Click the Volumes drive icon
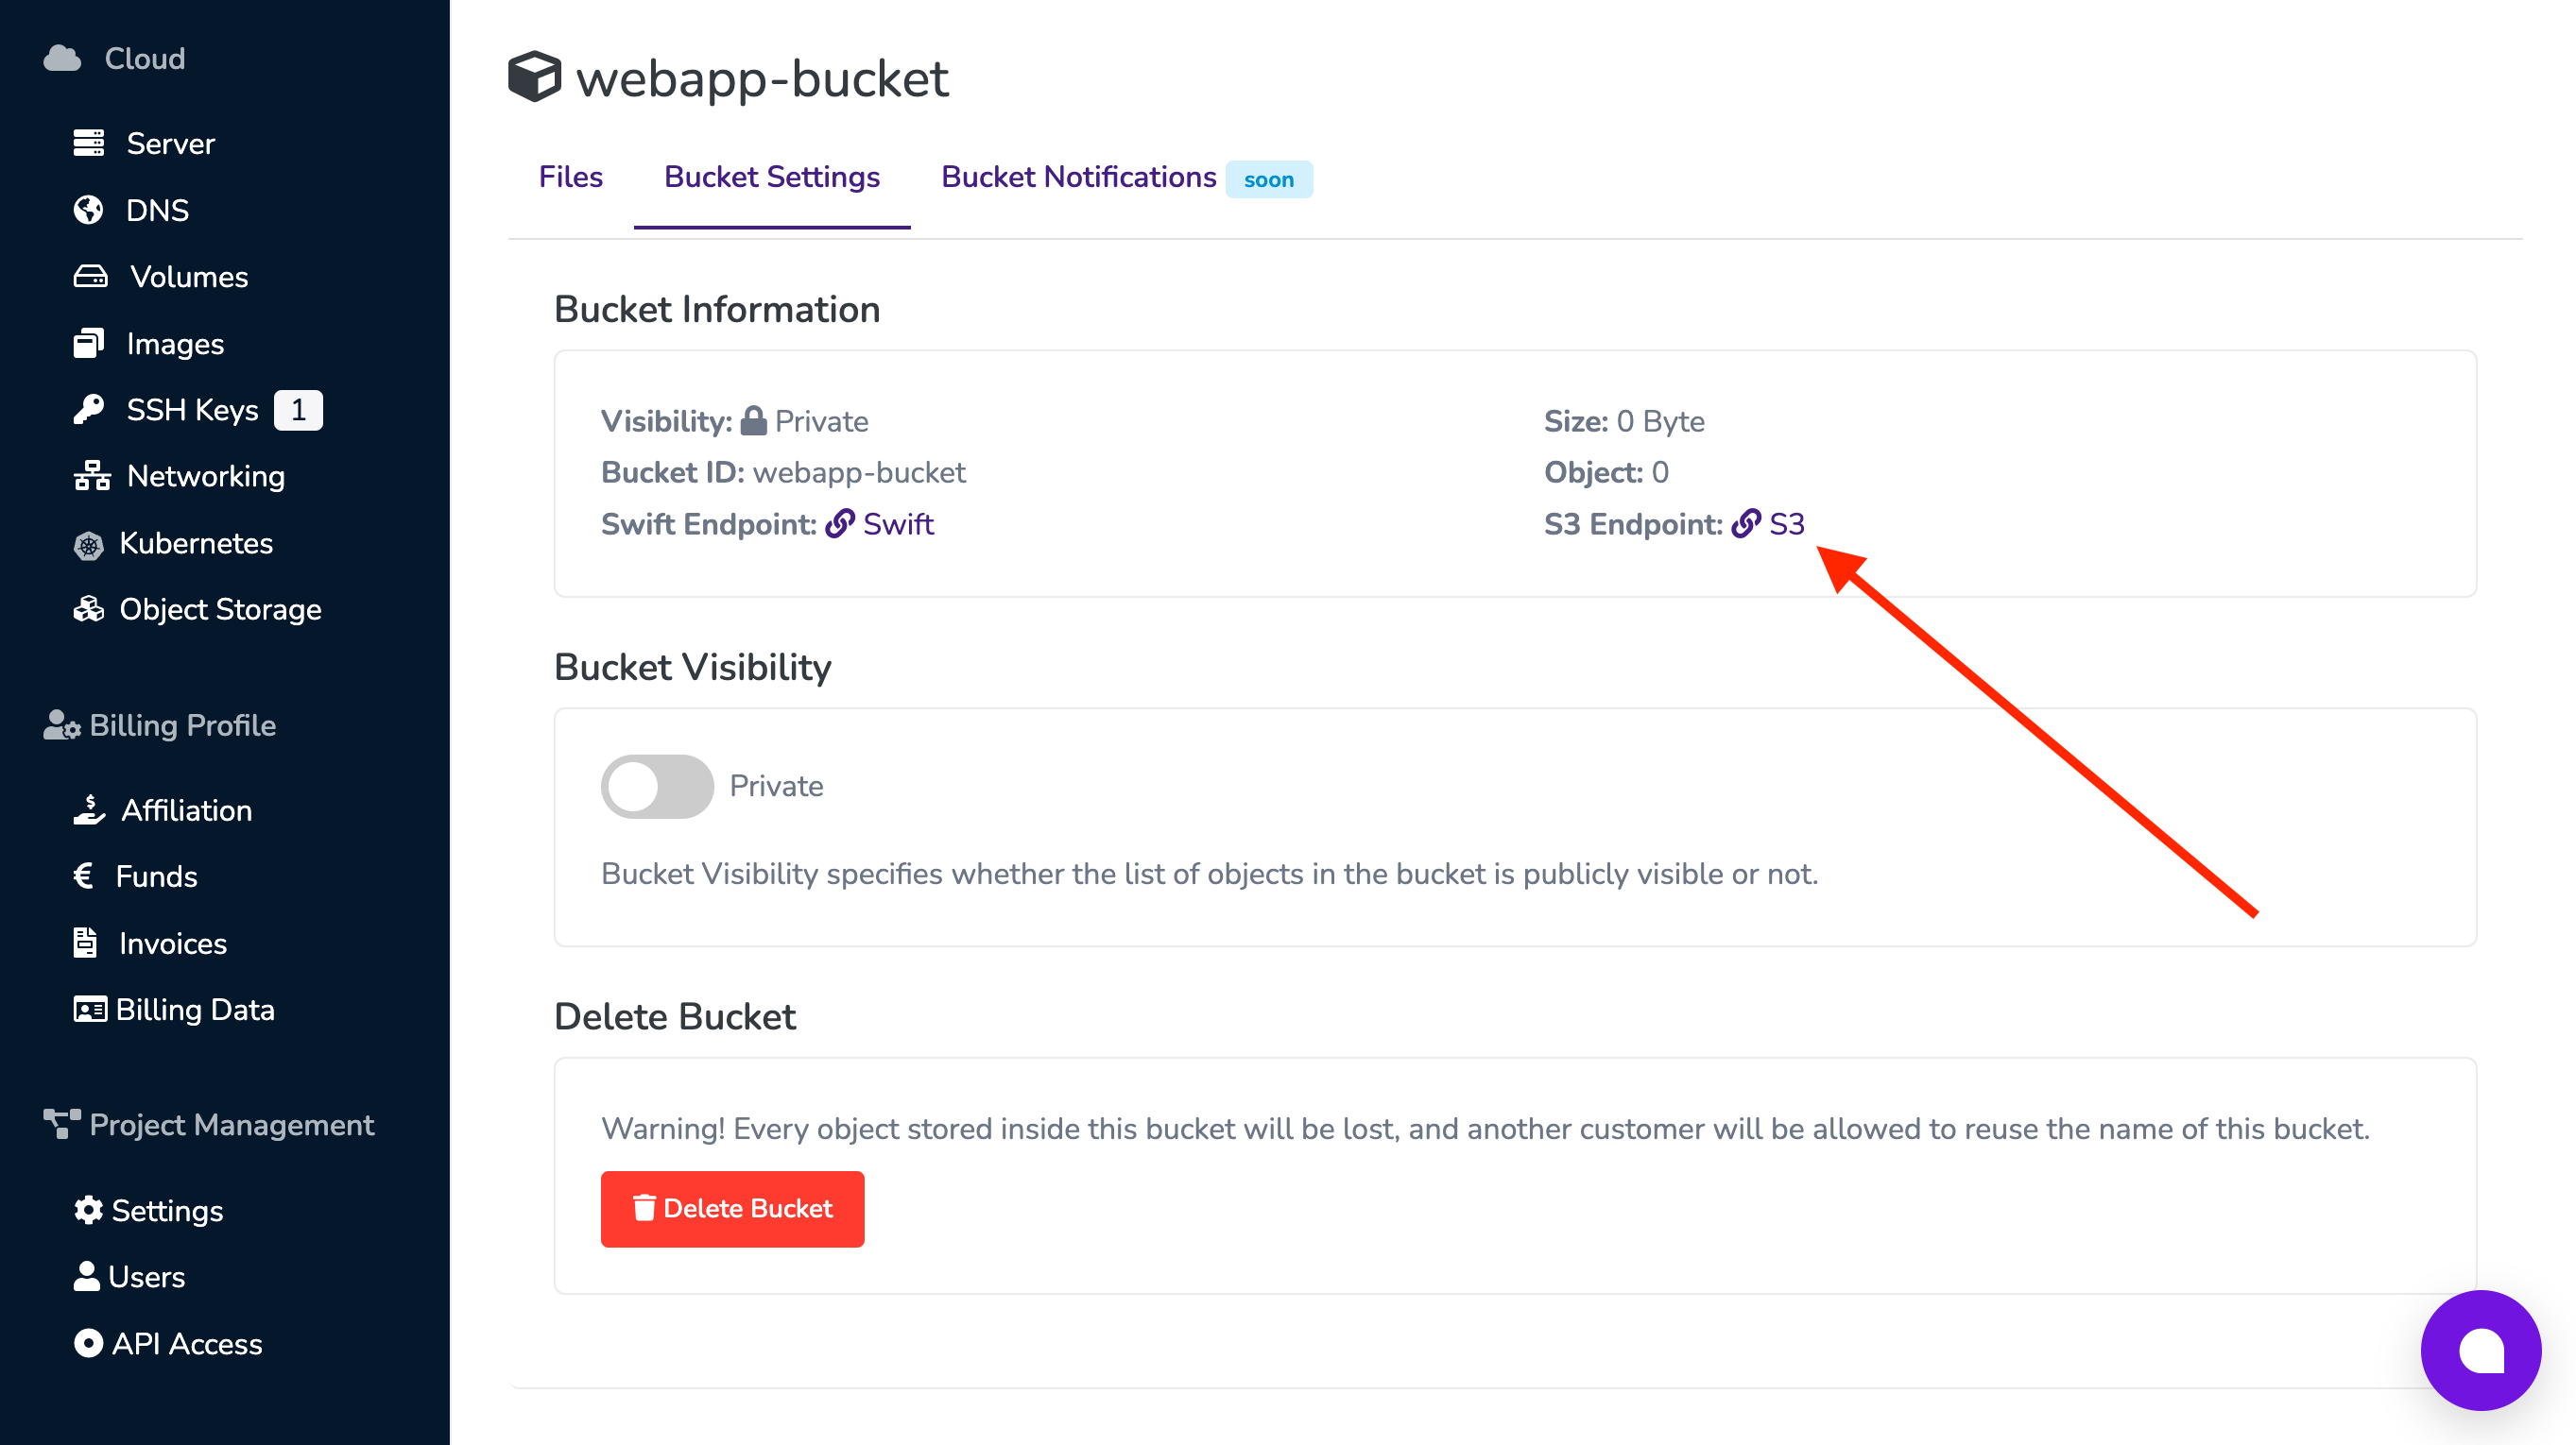The image size is (2576, 1445). click(x=90, y=277)
